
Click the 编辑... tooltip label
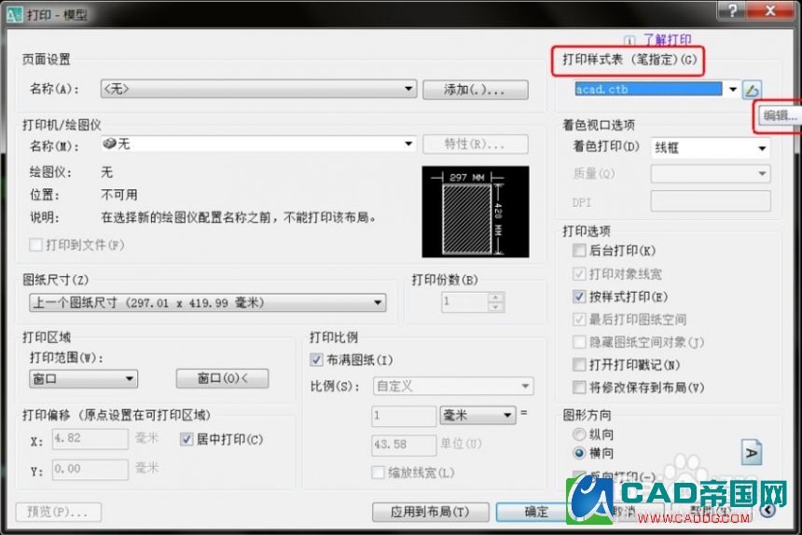pos(780,116)
